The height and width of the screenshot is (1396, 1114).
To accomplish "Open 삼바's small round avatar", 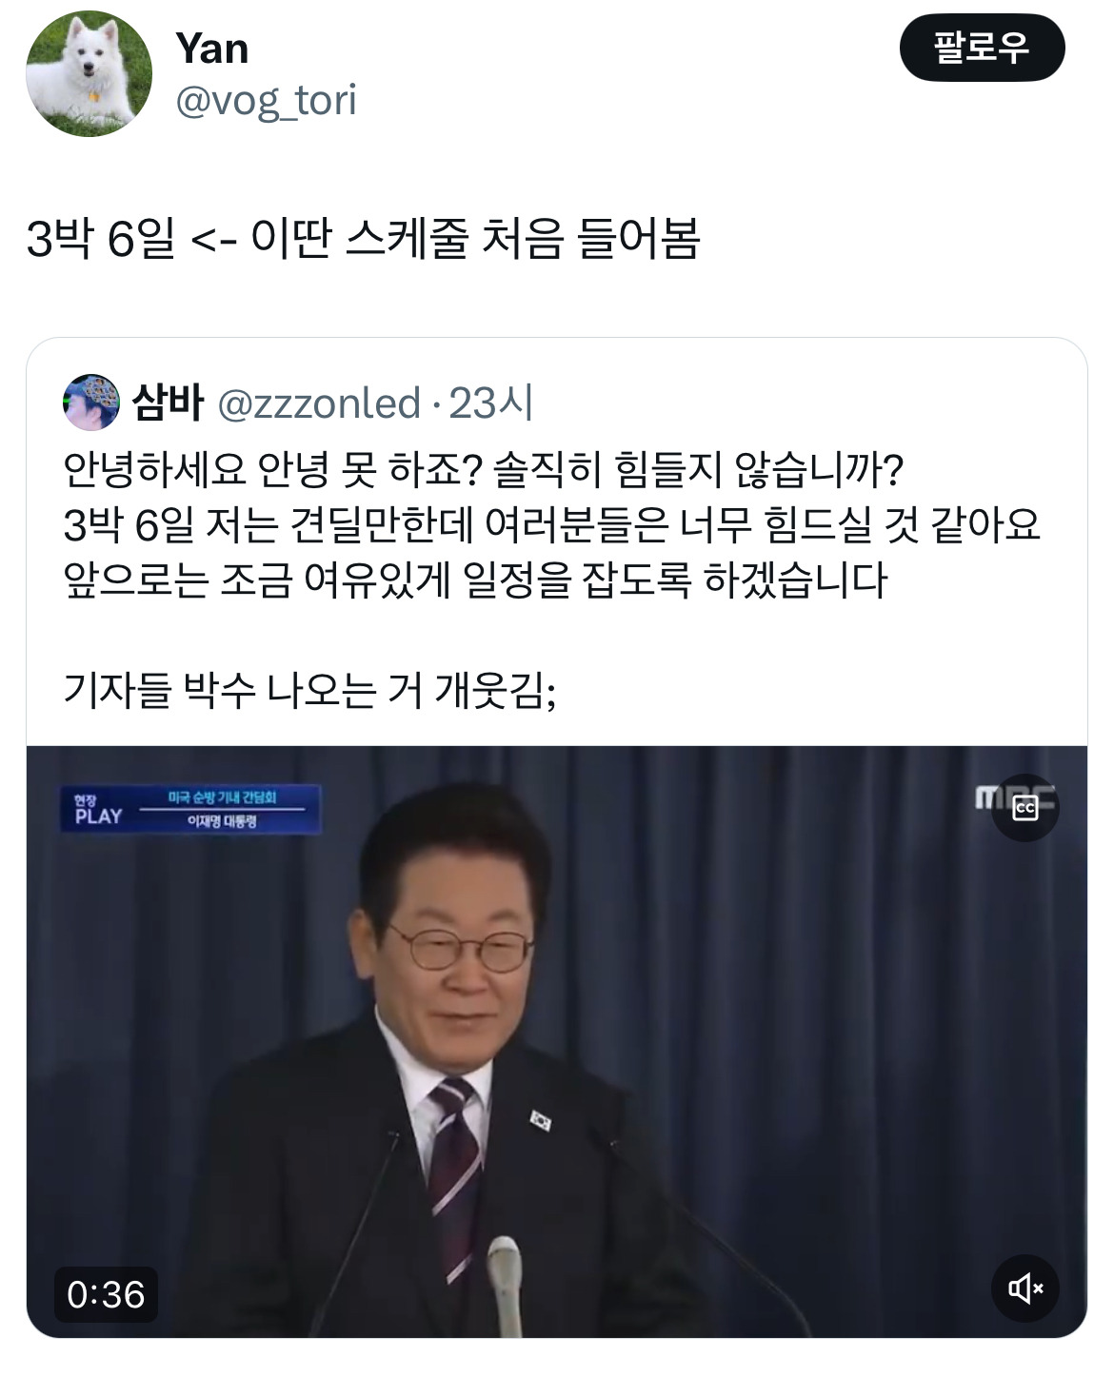I will click(91, 403).
